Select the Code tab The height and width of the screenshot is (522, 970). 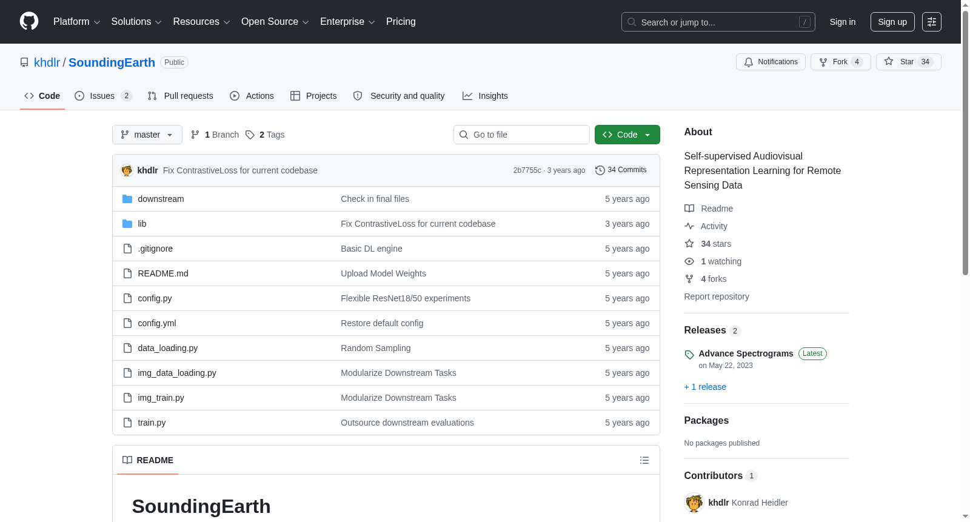tap(42, 96)
